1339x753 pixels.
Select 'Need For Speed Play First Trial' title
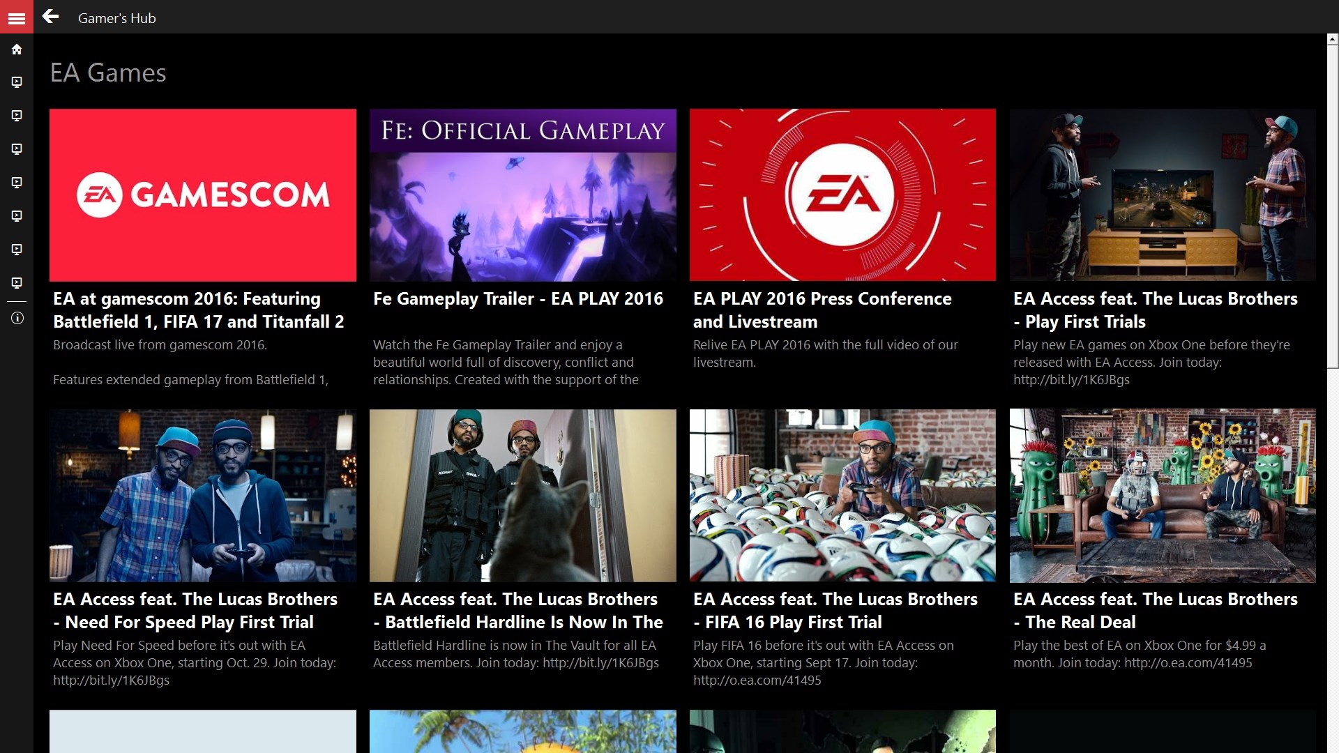click(194, 611)
